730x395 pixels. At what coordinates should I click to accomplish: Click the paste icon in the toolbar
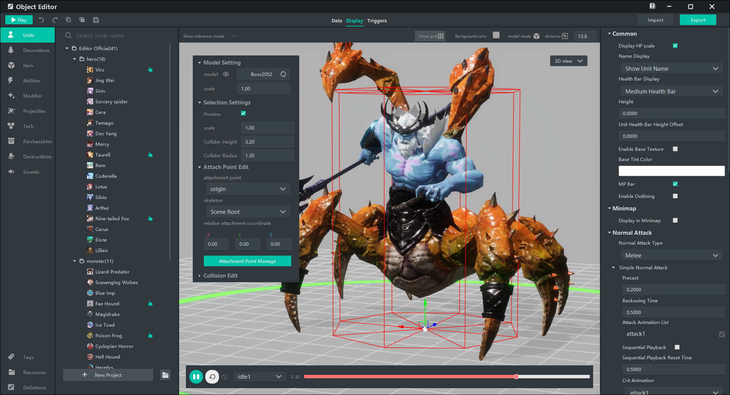[82, 20]
